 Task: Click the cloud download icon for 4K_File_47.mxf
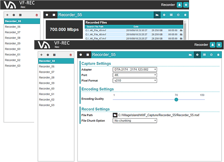pyautogui.click(x=181, y=38)
